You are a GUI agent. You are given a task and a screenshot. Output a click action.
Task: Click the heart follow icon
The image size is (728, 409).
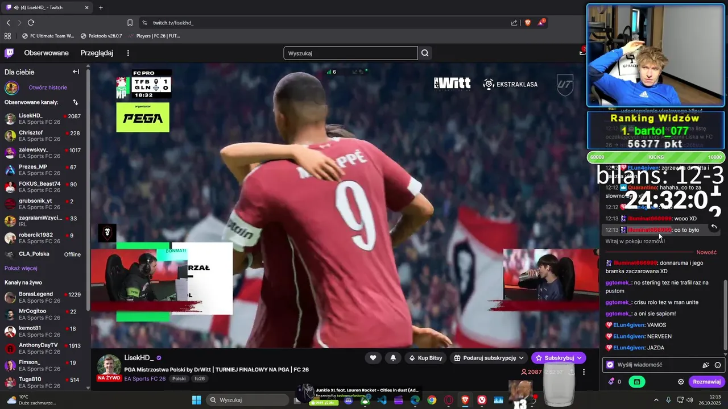click(373, 358)
